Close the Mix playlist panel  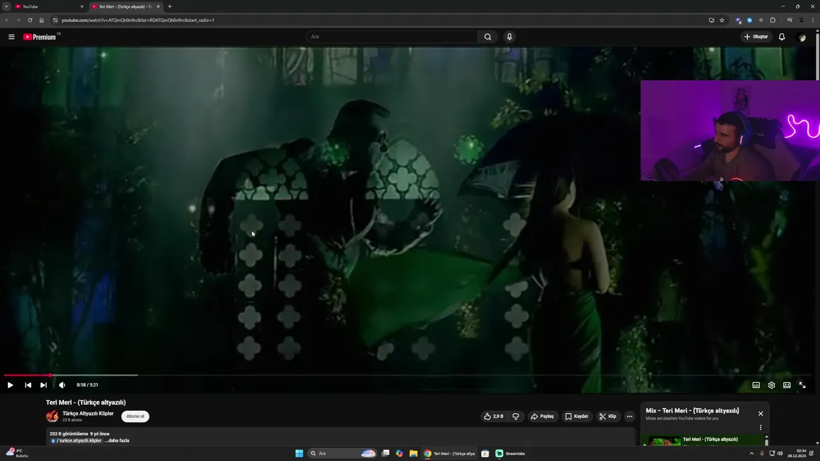pos(760,414)
